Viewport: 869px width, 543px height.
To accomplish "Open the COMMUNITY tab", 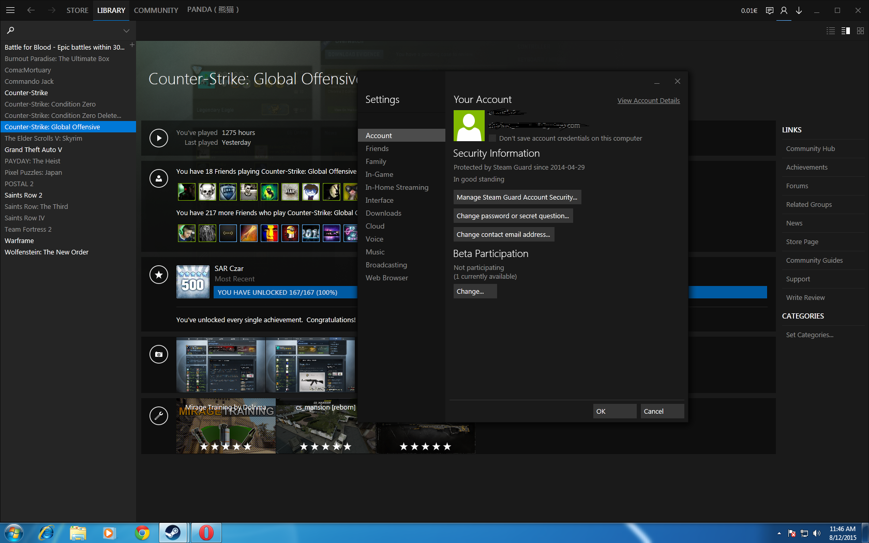I will pos(156,10).
